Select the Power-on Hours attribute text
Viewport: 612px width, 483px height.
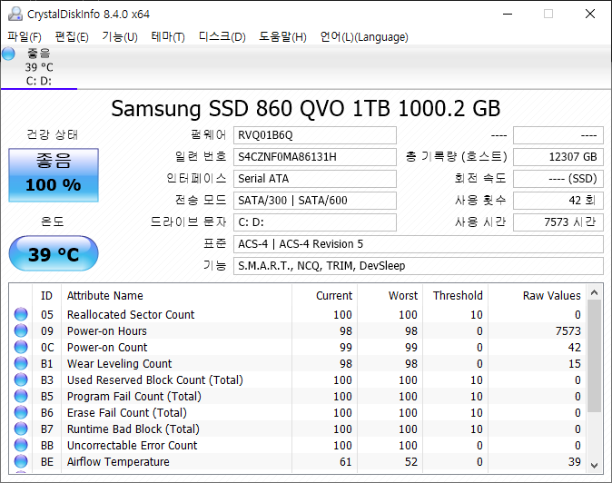pyautogui.click(x=107, y=330)
